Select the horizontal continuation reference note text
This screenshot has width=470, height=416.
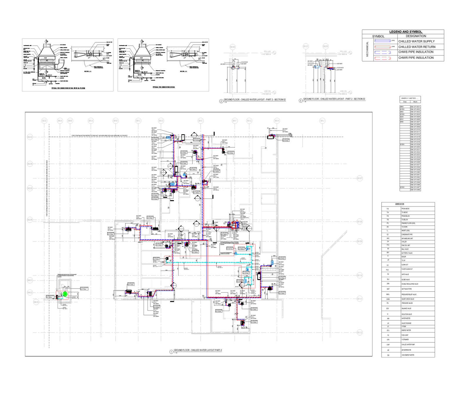click(x=104, y=136)
